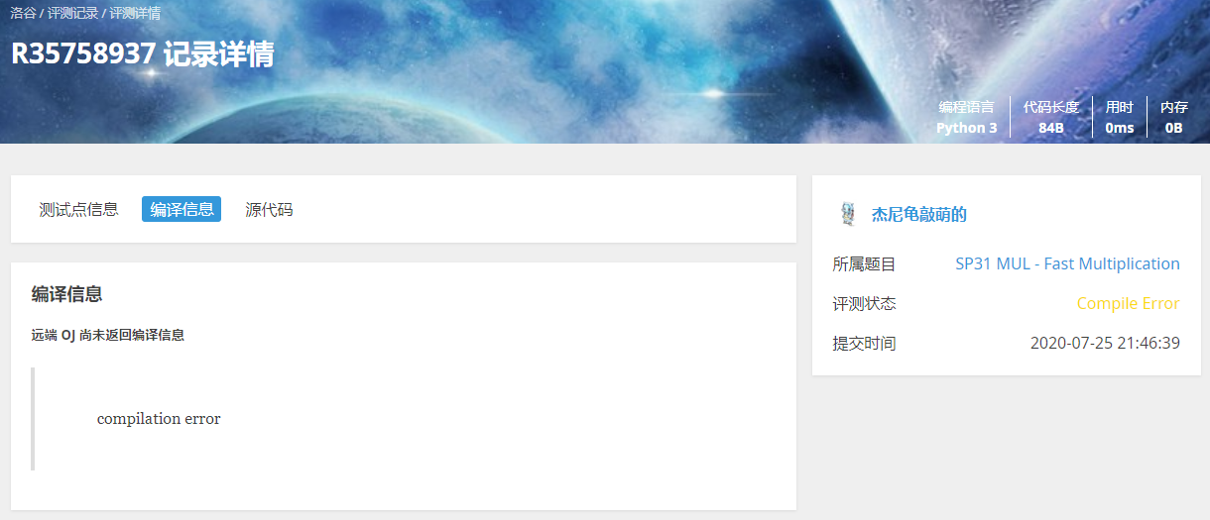Click the 远端 OJ 尚未返回编译信息 notice
1210x520 pixels.
pos(108,335)
